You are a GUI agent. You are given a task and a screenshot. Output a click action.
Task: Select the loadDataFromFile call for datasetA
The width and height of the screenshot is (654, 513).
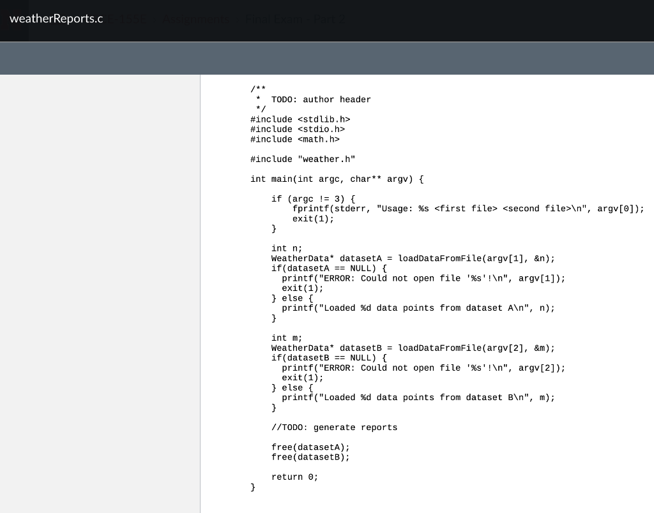[412, 258]
